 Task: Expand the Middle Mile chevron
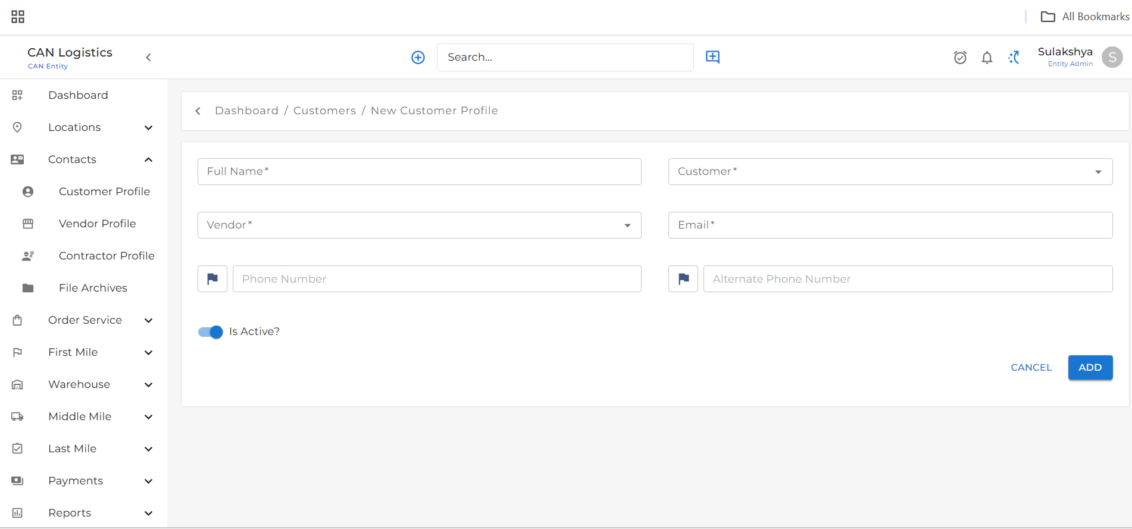click(148, 417)
